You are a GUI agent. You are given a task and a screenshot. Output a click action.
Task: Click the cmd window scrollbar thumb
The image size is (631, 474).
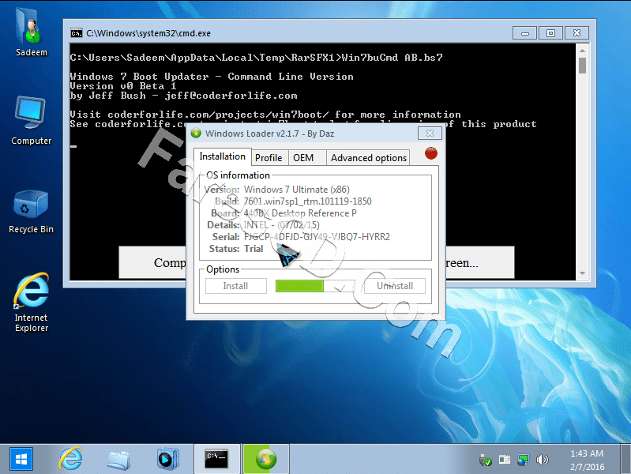point(582,66)
